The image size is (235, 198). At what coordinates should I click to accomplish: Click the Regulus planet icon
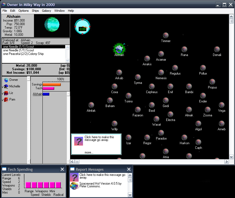click(x=175, y=68)
